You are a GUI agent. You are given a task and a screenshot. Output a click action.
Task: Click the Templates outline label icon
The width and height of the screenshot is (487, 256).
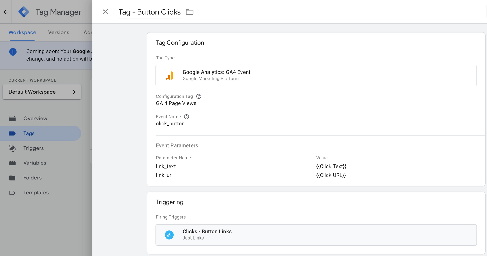pyautogui.click(x=12, y=193)
